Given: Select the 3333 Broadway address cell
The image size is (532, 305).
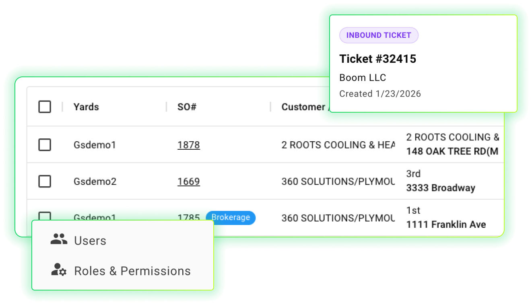Looking at the screenshot, I should click(x=441, y=188).
